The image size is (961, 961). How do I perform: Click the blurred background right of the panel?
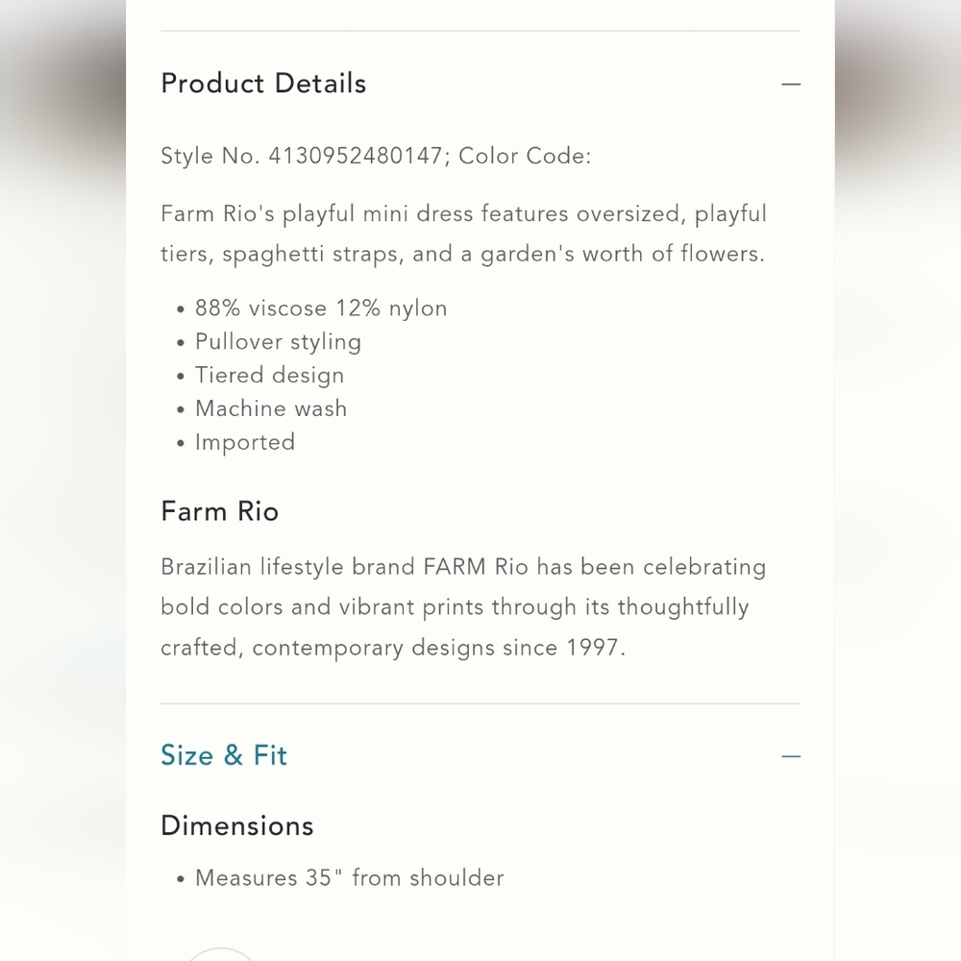click(898, 480)
